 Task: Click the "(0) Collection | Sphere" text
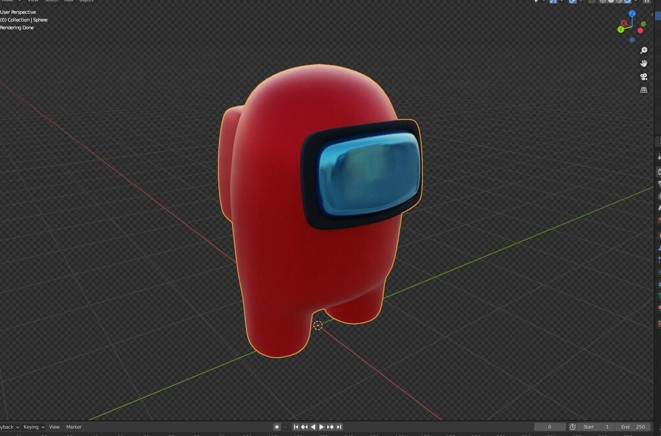24,20
